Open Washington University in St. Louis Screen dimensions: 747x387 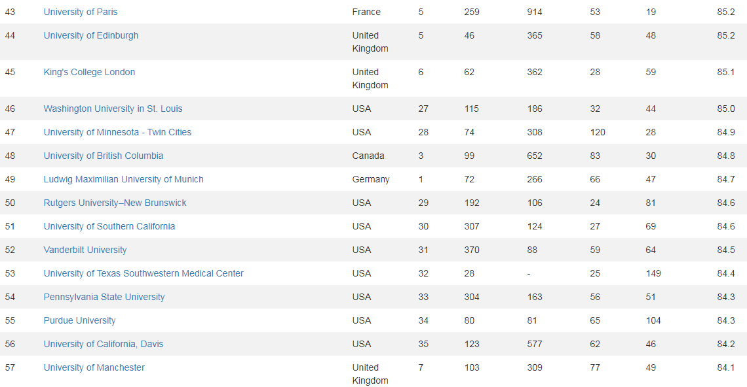pos(113,109)
